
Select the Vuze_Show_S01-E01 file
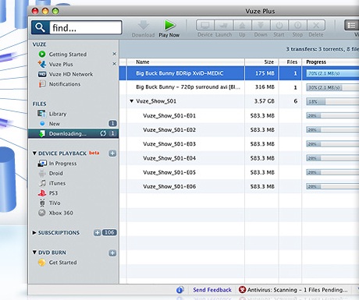[169, 115]
